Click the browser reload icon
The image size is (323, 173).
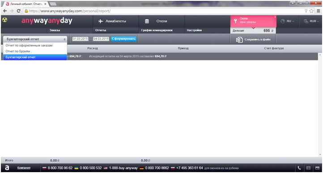(18, 11)
